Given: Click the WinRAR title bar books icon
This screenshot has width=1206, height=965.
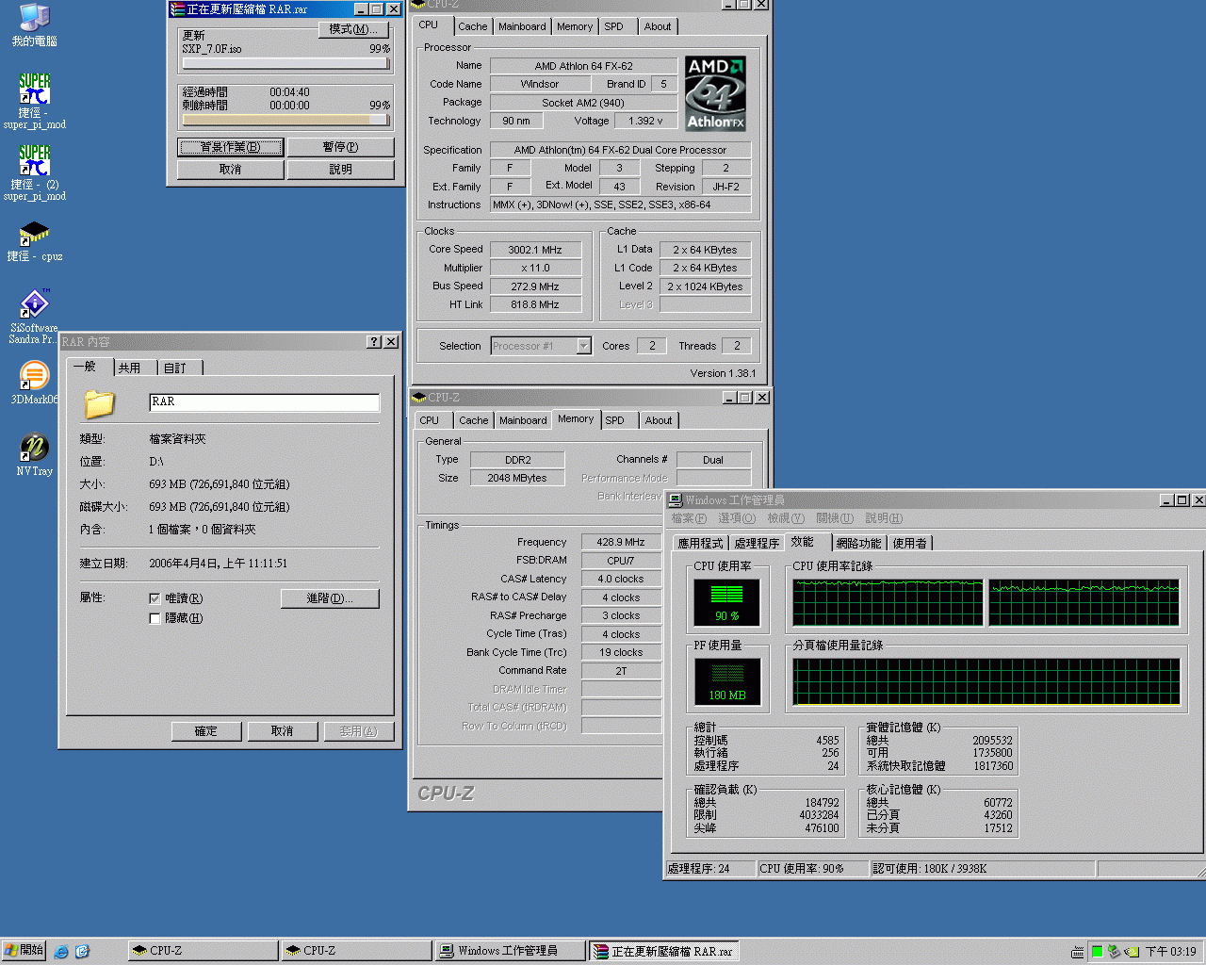Looking at the screenshot, I should pos(177,9).
